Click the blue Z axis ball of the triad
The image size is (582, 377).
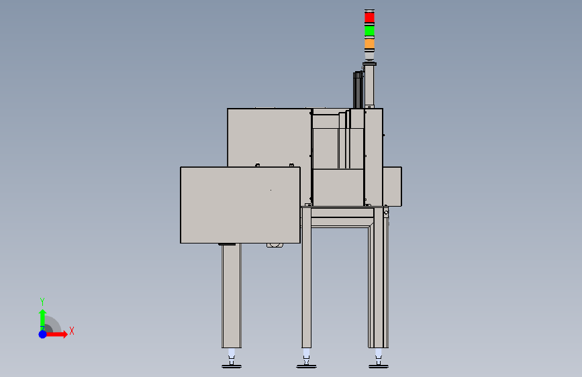point(43,334)
